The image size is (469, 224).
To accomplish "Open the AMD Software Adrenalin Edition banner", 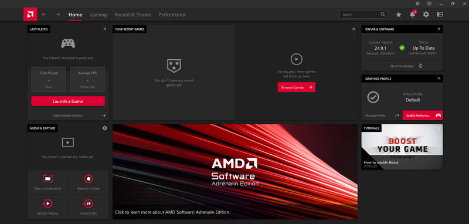I will click(235, 171).
